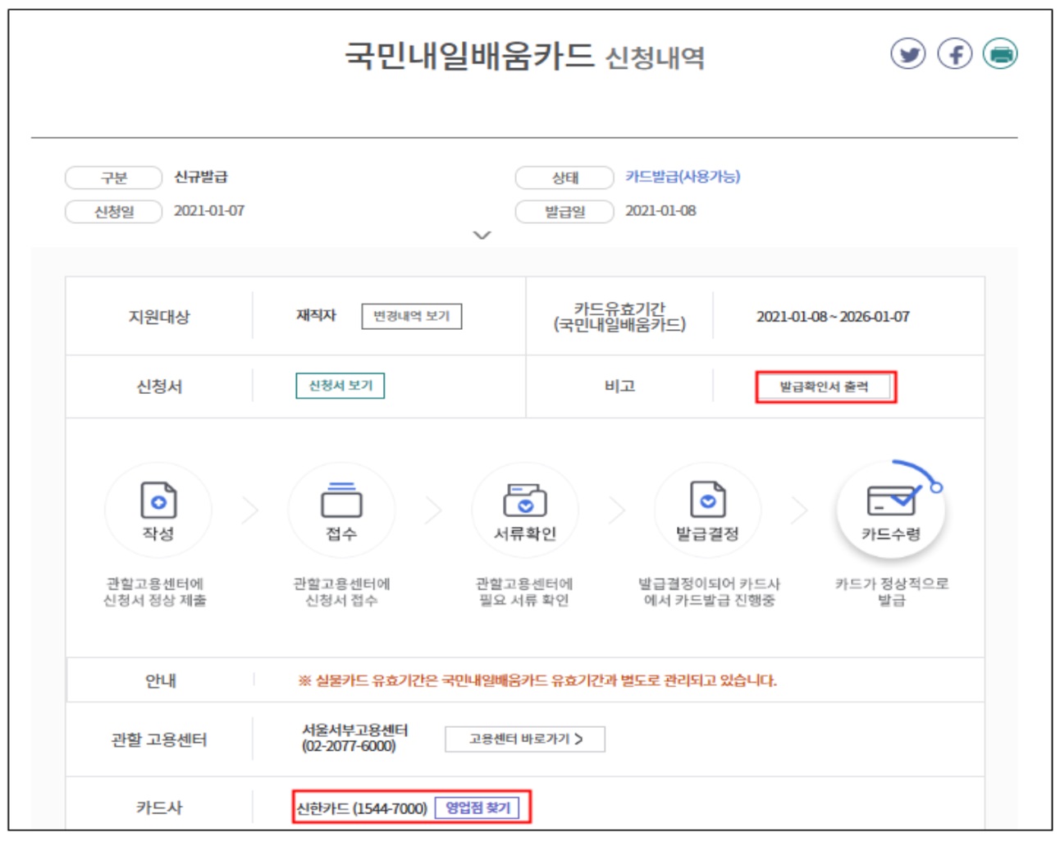Click 카드가 정상적으로 발급 description
The image size is (1060, 842).
click(x=892, y=592)
